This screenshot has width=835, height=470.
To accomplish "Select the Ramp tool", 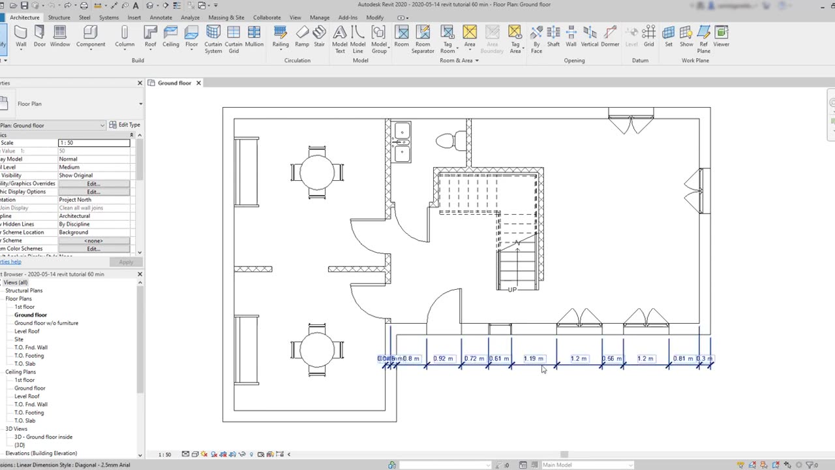I will (302, 37).
